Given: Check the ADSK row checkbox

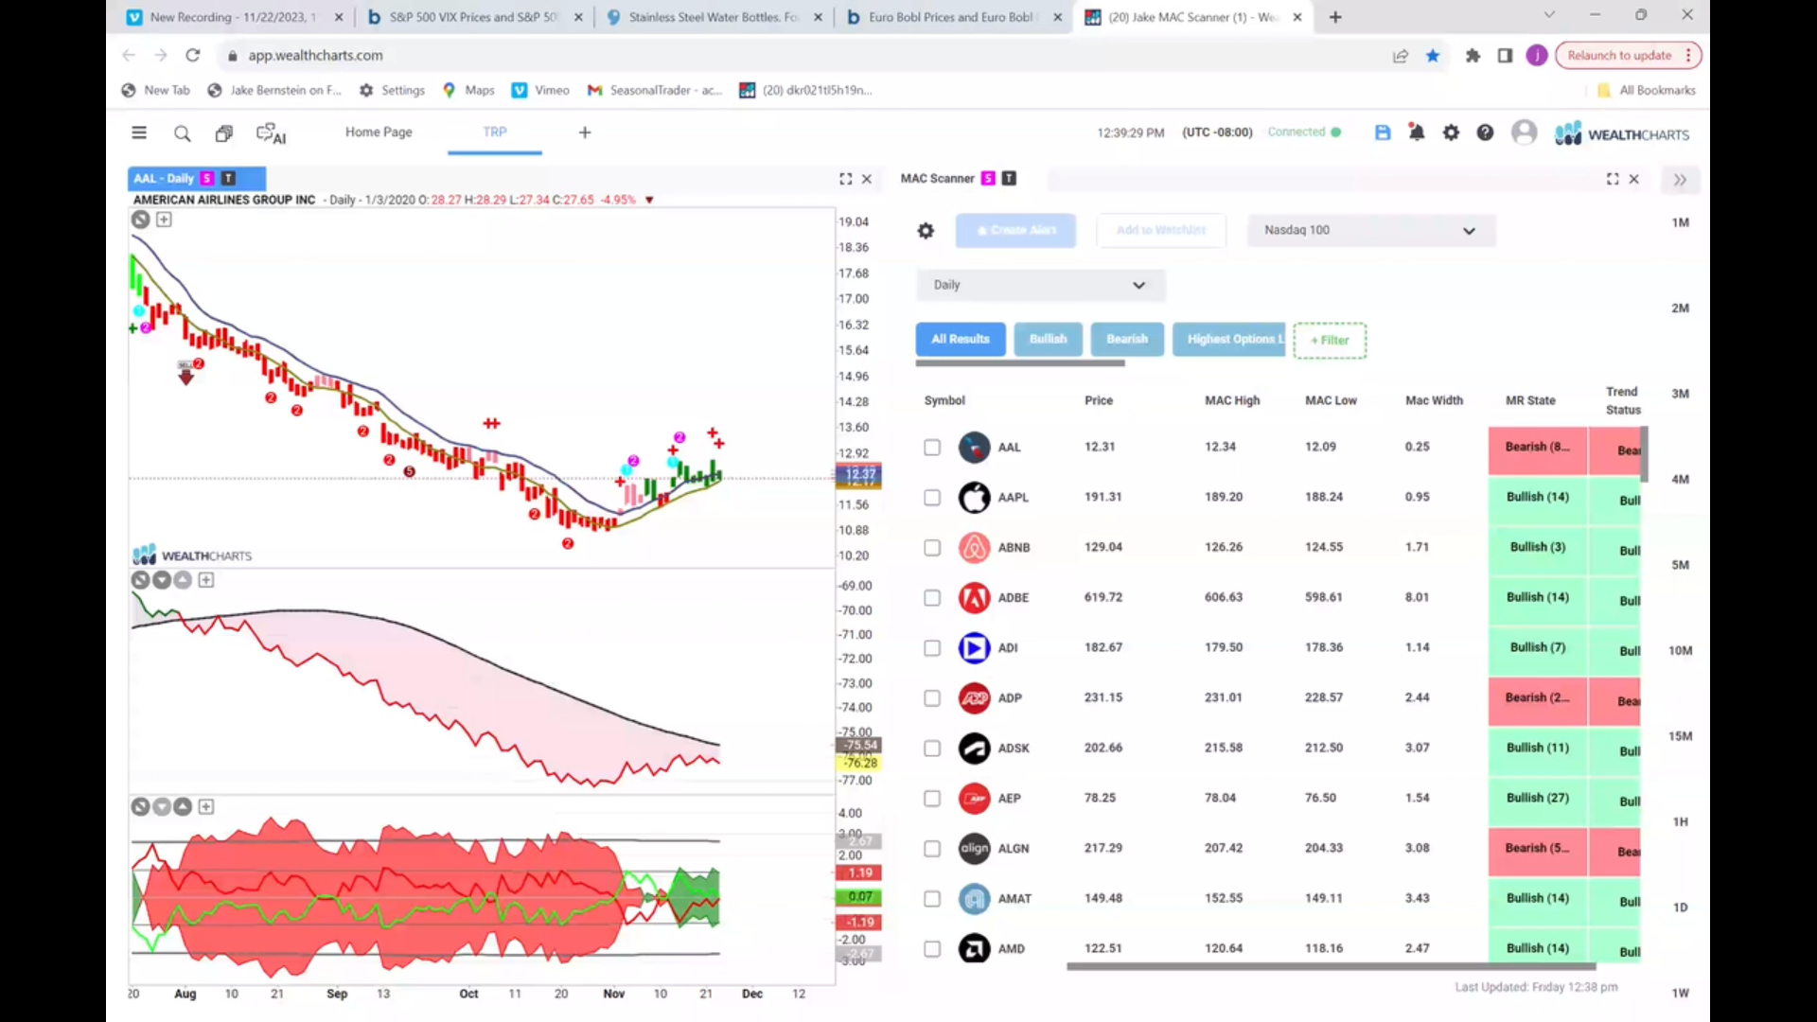Looking at the screenshot, I should (x=932, y=749).
